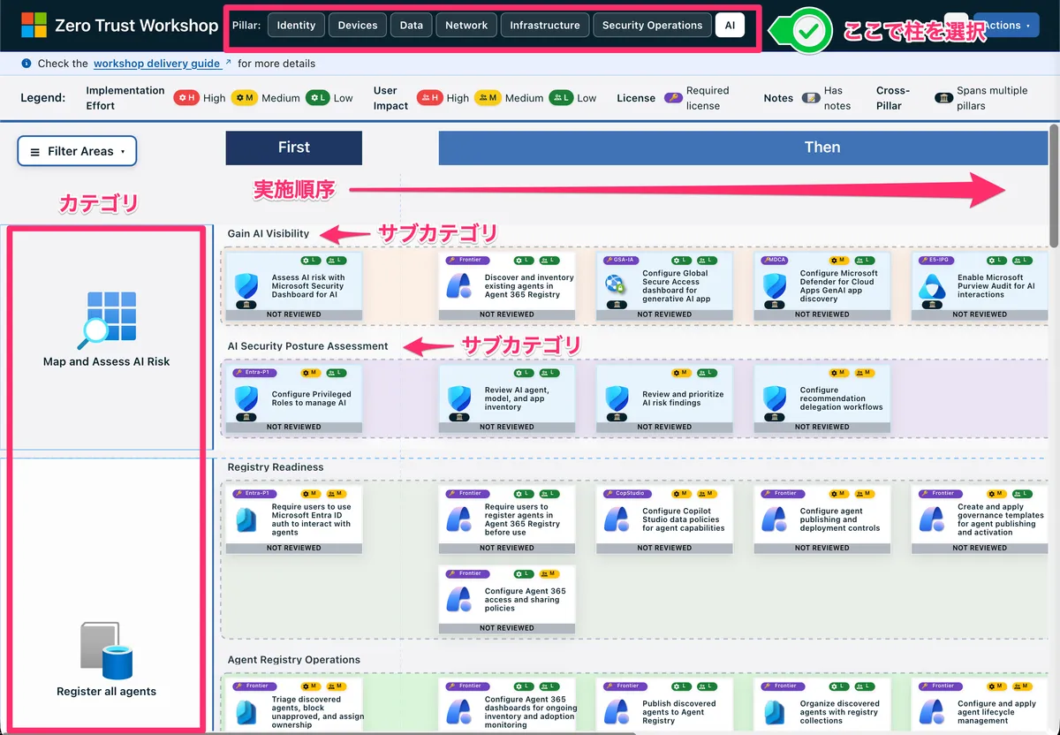Select the AI pillar tab
Viewport: 1060px width, 735px height.
point(730,26)
